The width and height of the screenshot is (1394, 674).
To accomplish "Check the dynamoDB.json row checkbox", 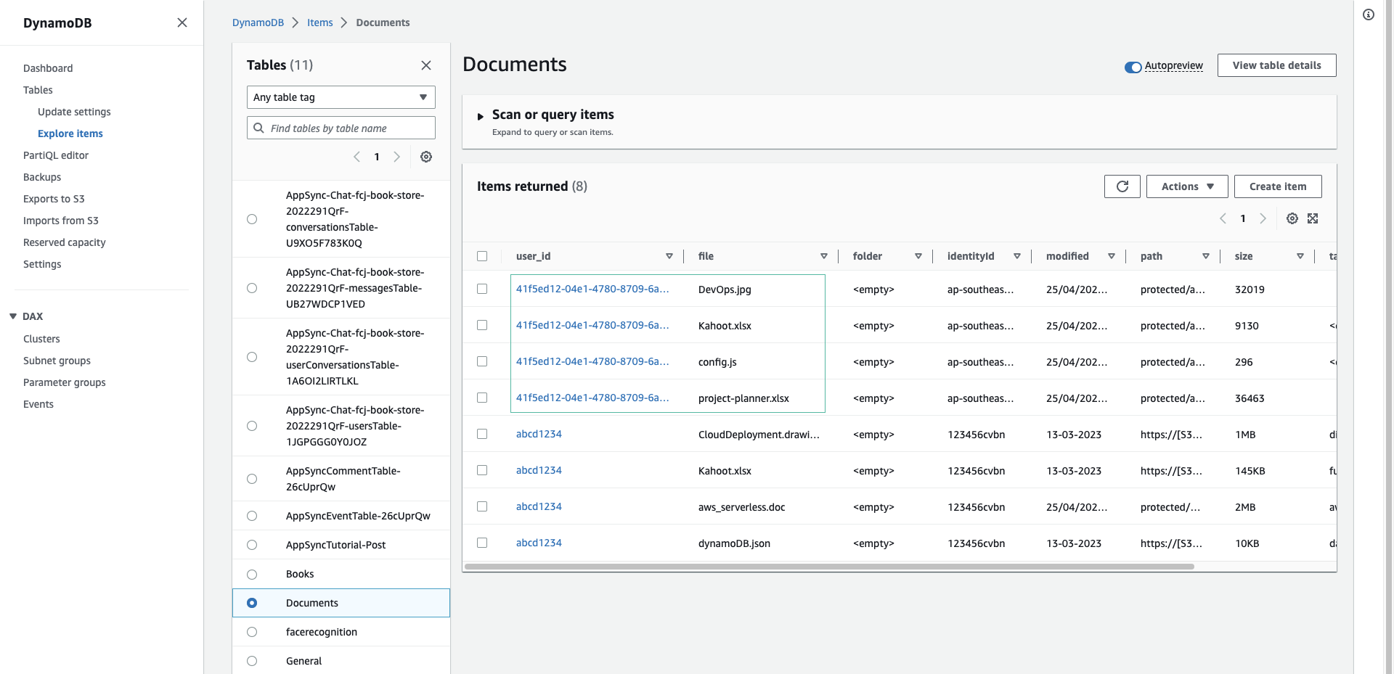I will click(x=482, y=543).
